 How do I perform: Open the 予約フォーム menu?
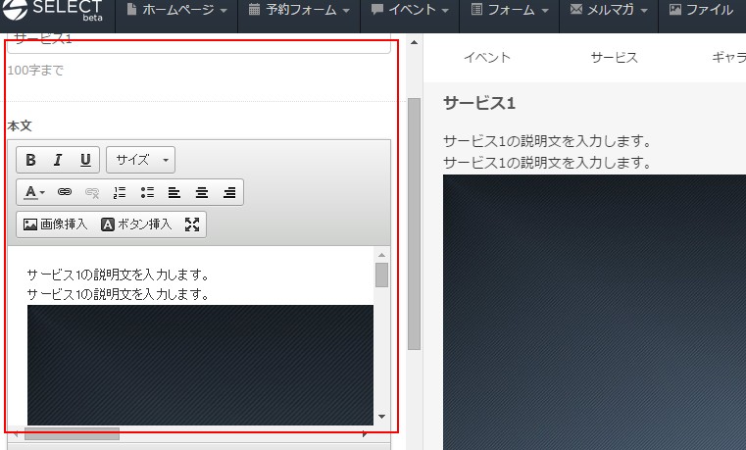[x=299, y=10]
